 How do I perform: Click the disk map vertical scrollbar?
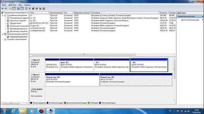coord(174,69)
